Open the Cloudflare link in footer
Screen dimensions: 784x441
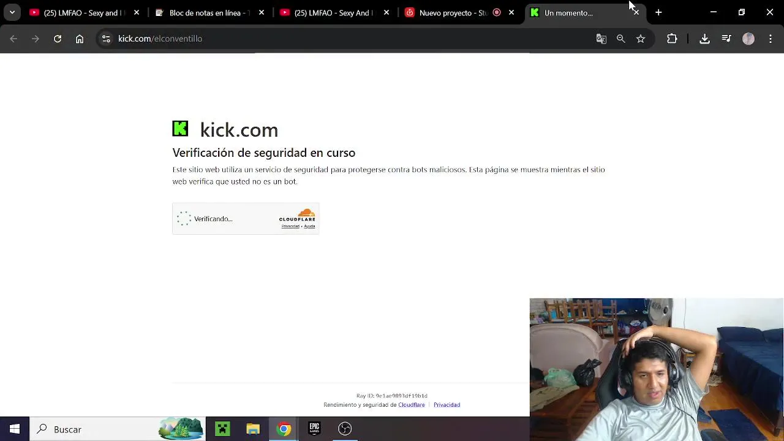coord(412,405)
